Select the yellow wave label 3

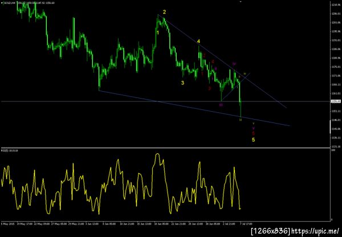pyautogui.click(x=182, y=83)
